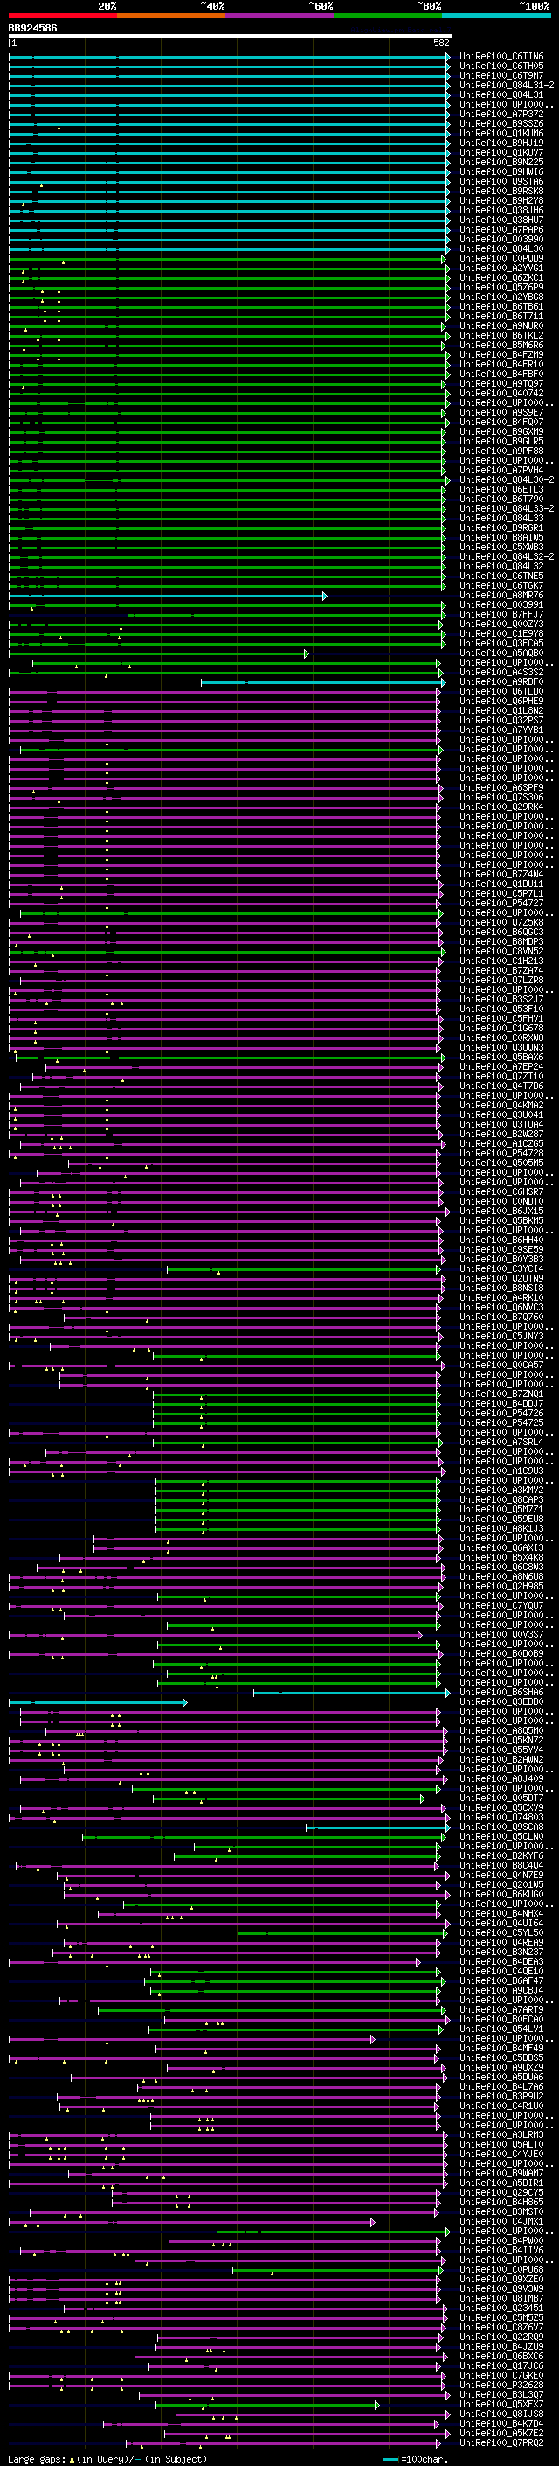Click the UniRef100_O03990 label

(501, 240)
